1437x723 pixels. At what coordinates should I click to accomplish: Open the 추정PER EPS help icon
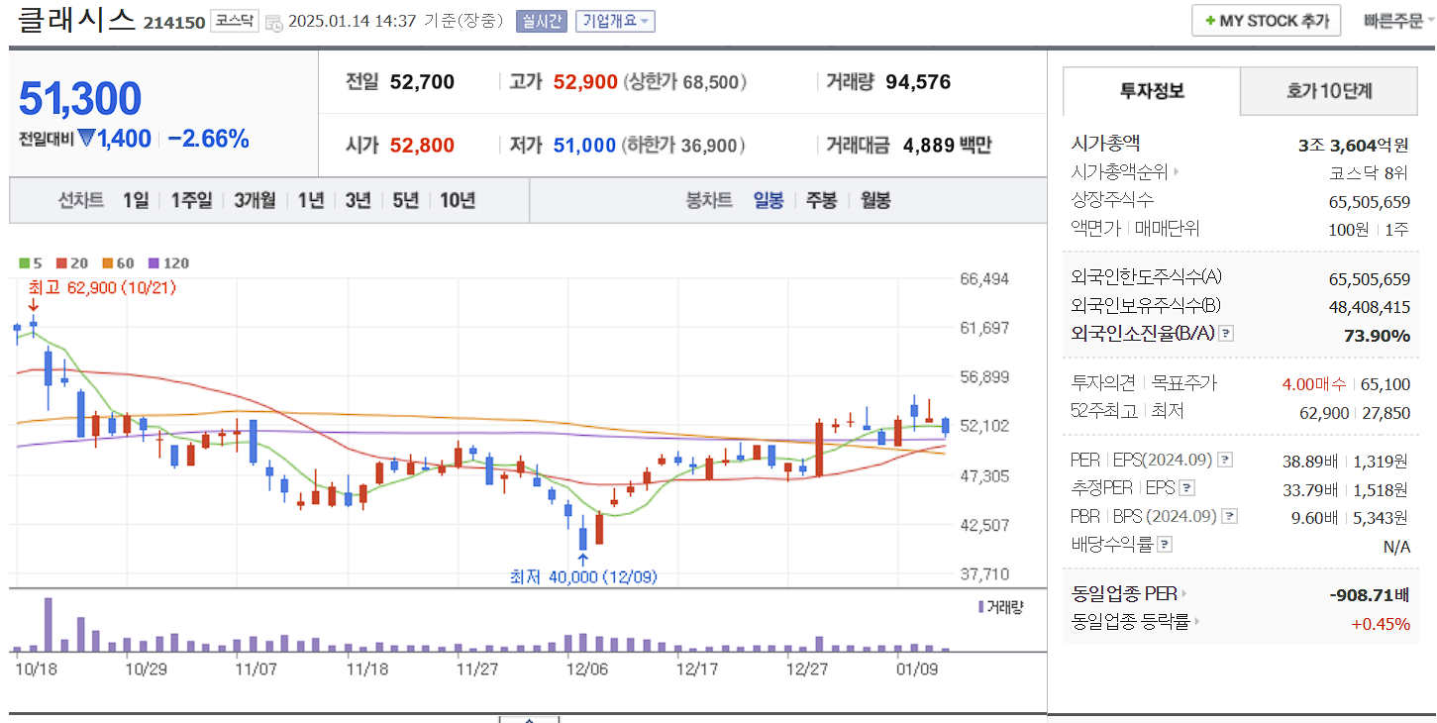pyautogui.click(x=1187, y=488)
